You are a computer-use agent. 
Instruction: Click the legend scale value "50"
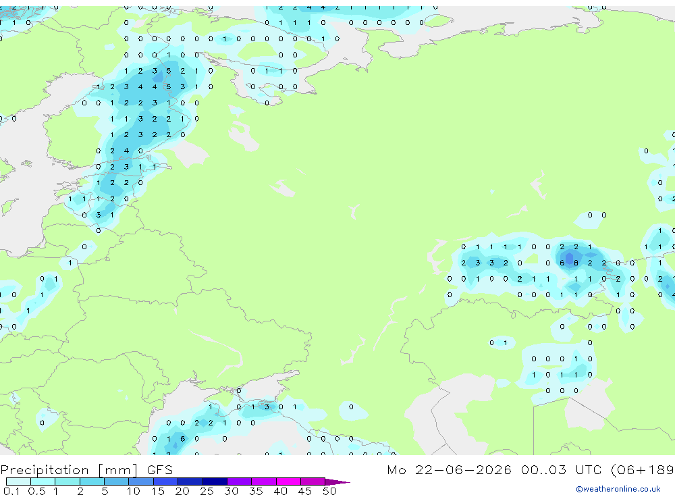[330, 491]
